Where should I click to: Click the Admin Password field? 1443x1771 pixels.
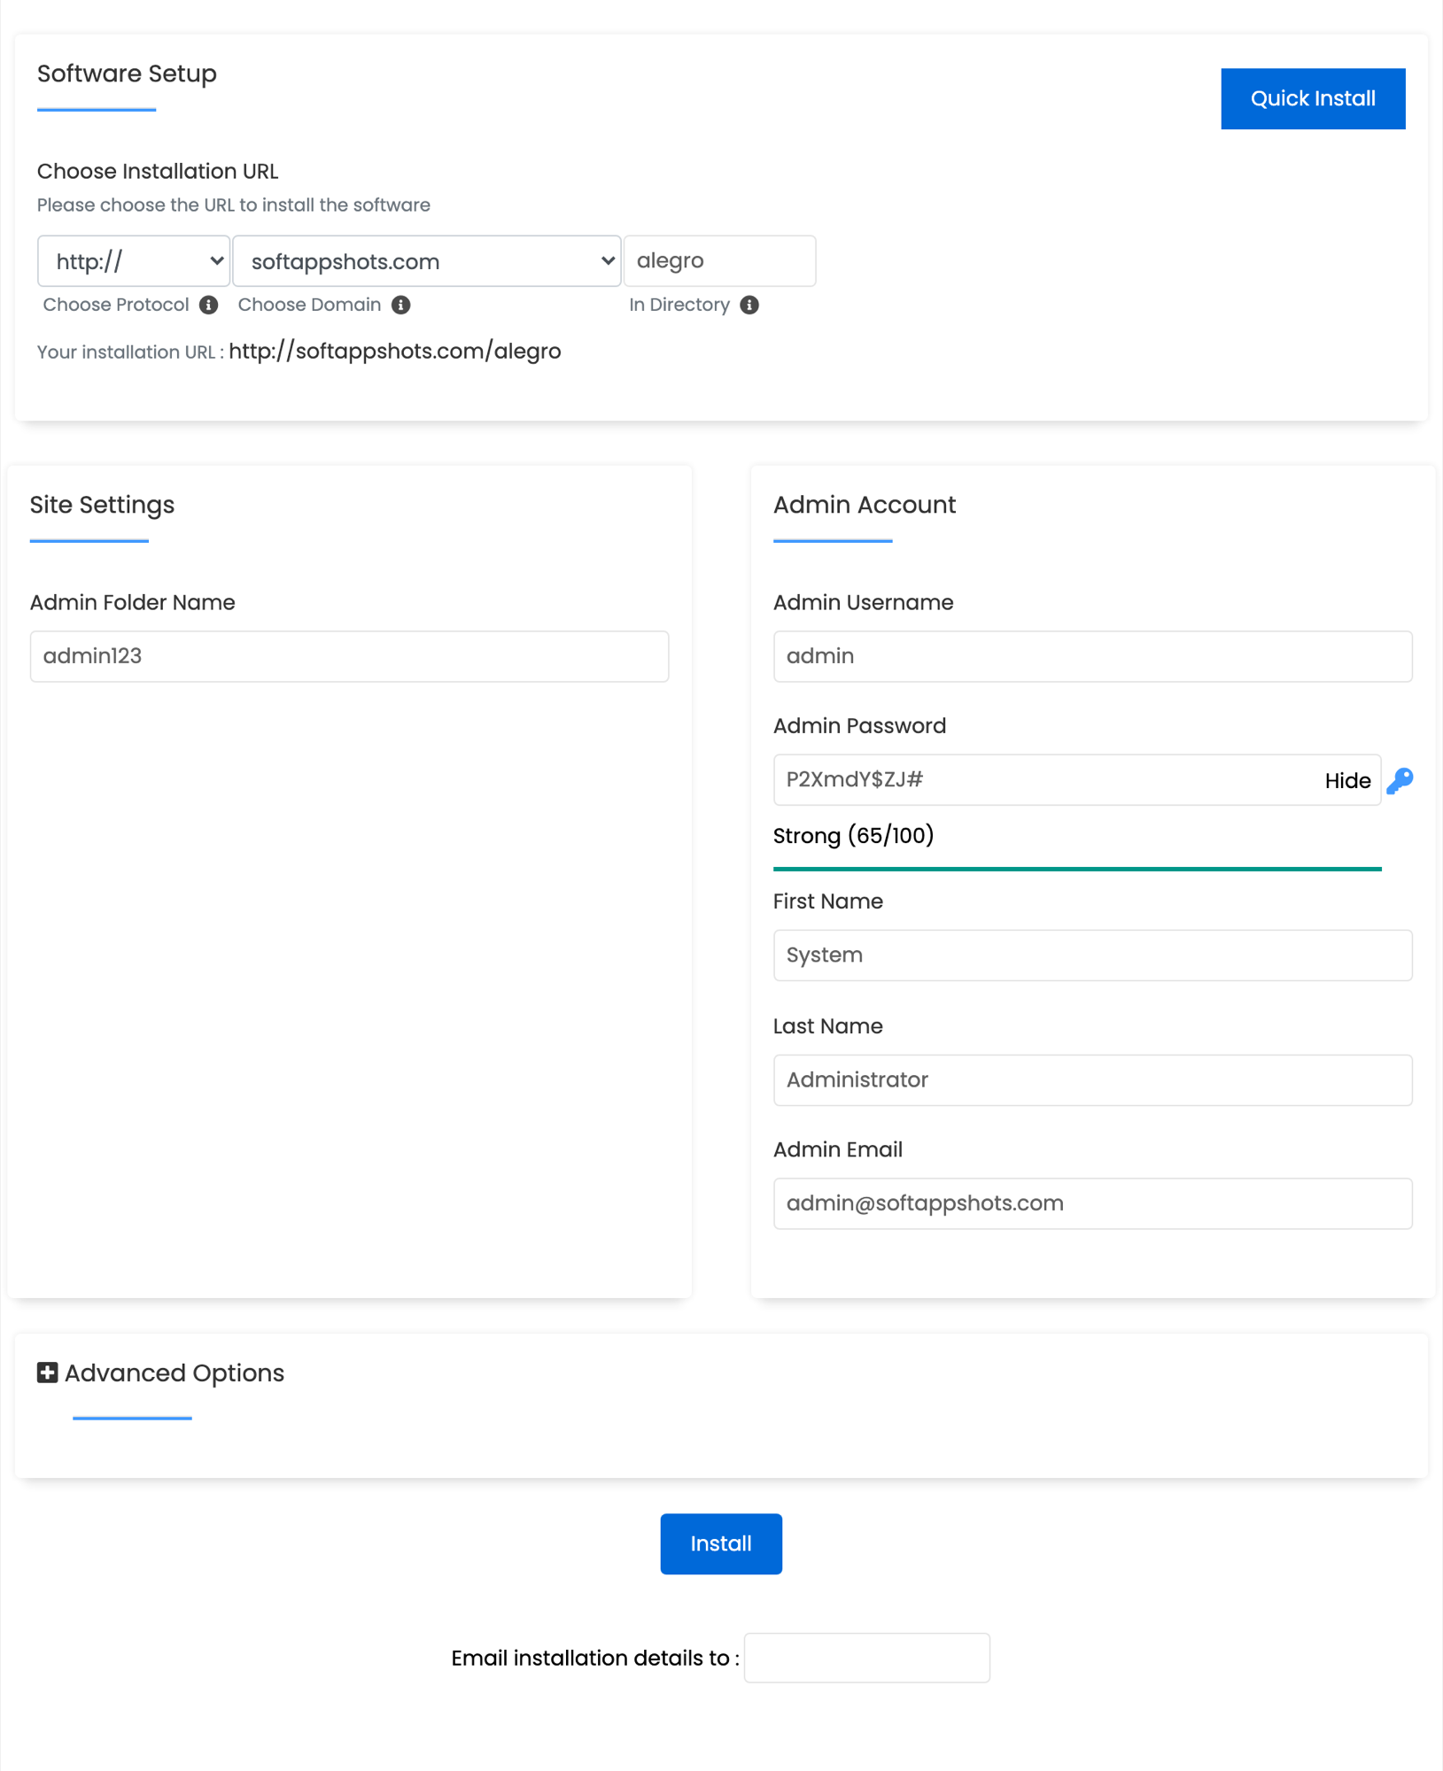click(1019, 780)
